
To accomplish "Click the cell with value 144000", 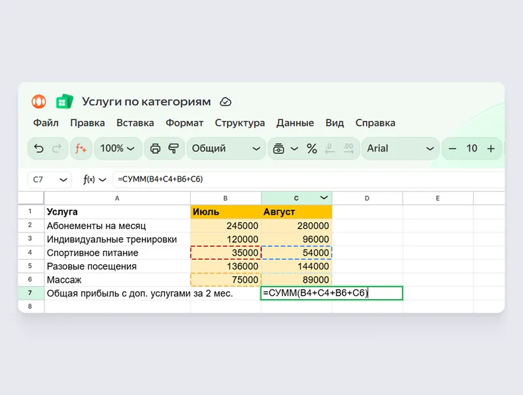I will pos(296,266).
